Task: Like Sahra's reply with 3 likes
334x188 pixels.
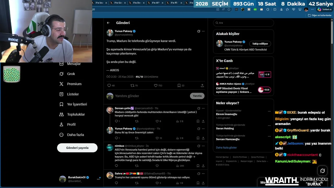Action: click(x=158, y=183)
